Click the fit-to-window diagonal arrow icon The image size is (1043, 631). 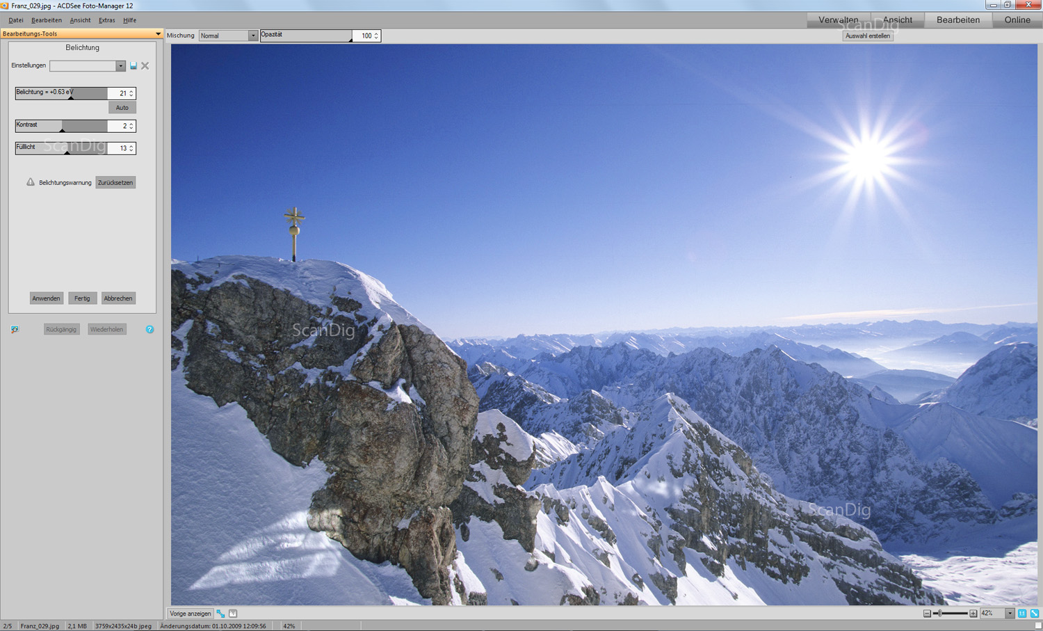coord(1035,614)
